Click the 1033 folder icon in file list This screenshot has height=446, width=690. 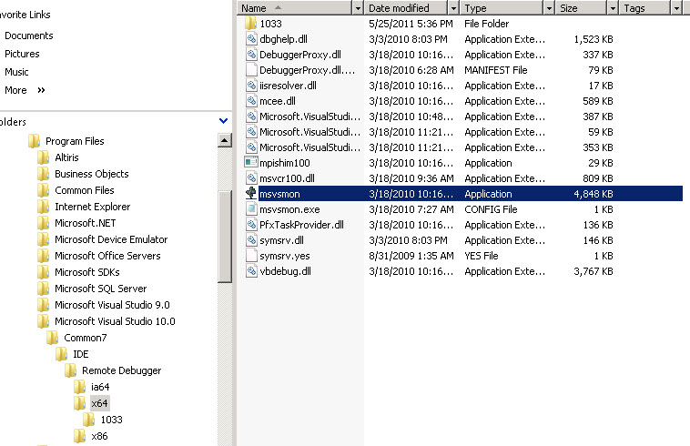pos(250,24)
